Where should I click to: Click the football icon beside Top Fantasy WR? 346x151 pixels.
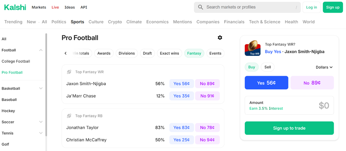[69, 72]
